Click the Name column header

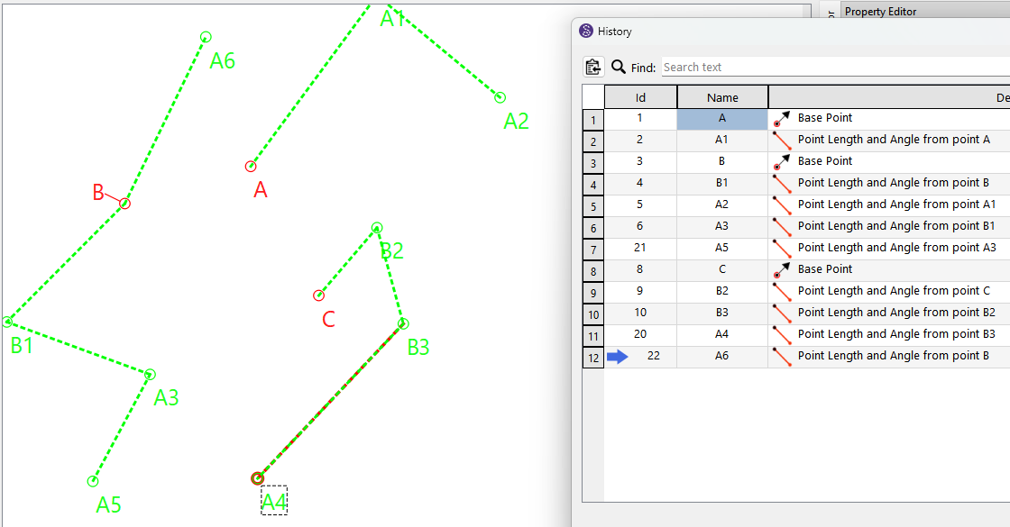tap(722, 97)
